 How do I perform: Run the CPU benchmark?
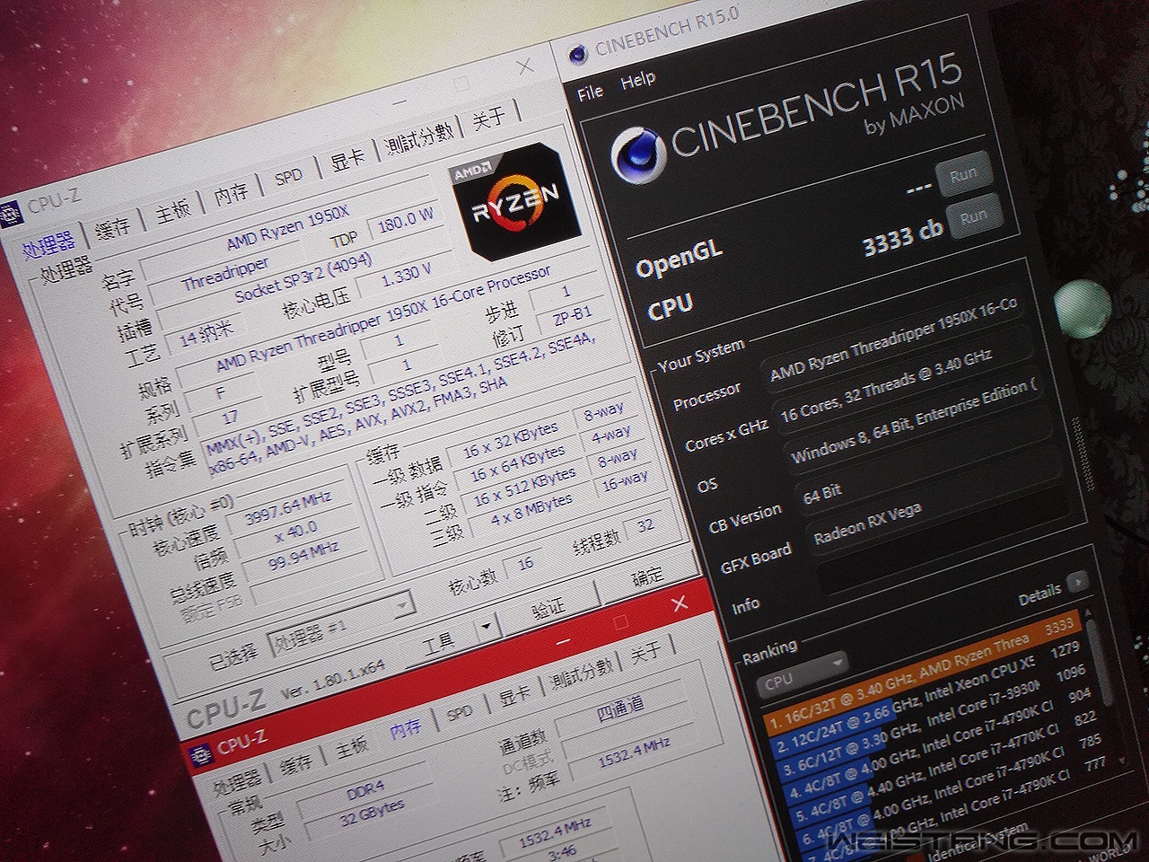tap(973, 217)
